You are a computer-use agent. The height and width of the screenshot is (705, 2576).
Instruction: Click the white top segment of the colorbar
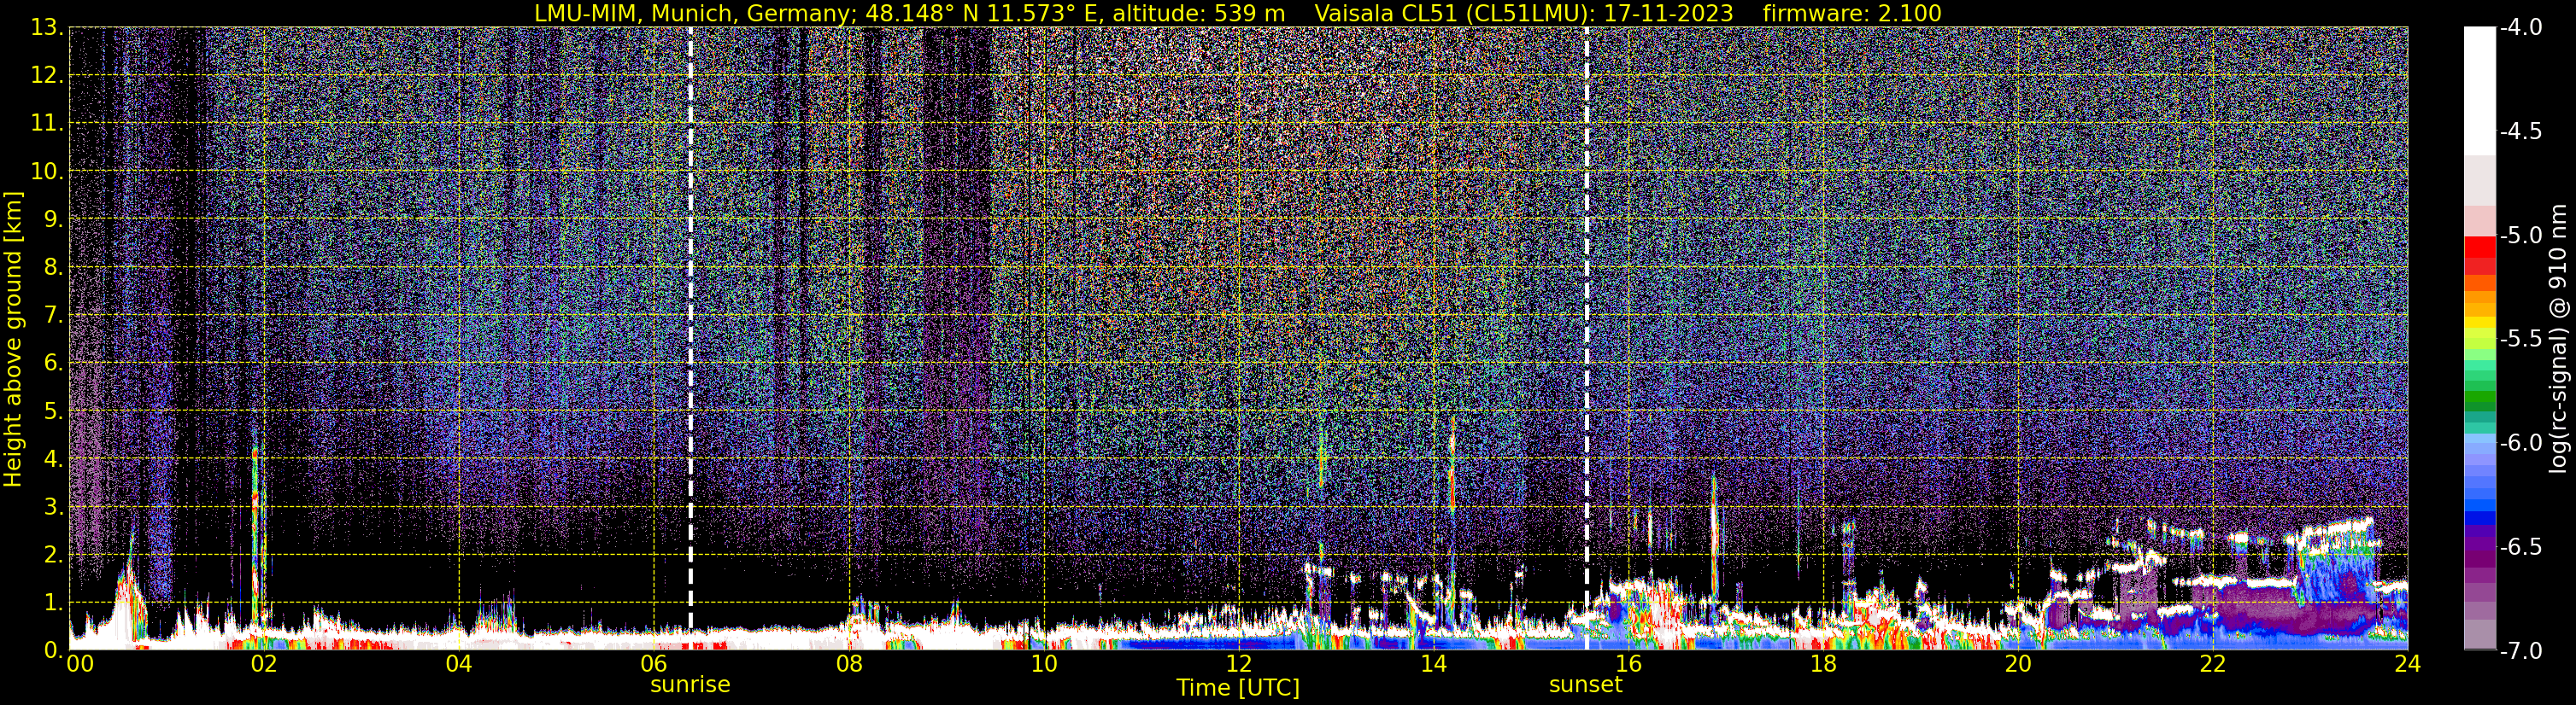2479,90
